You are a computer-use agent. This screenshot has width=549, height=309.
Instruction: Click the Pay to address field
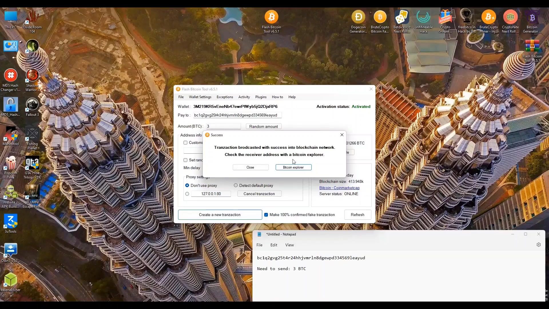237,115
